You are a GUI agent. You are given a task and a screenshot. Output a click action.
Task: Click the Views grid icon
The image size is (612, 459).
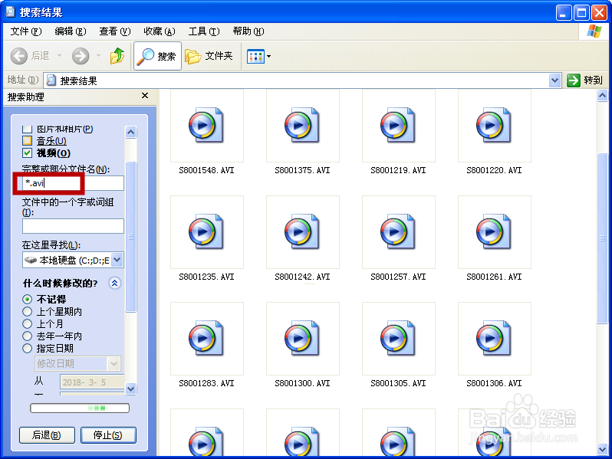coord(255,57)
